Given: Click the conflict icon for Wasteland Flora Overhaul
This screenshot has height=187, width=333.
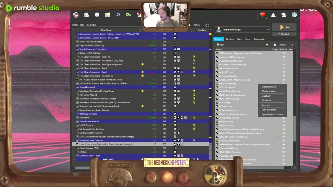Looking at the screenshot, I should tap(194, 141).
